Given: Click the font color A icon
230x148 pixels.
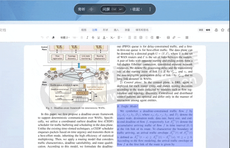Looking at the screenshot, I should click(x=104, y=38).
